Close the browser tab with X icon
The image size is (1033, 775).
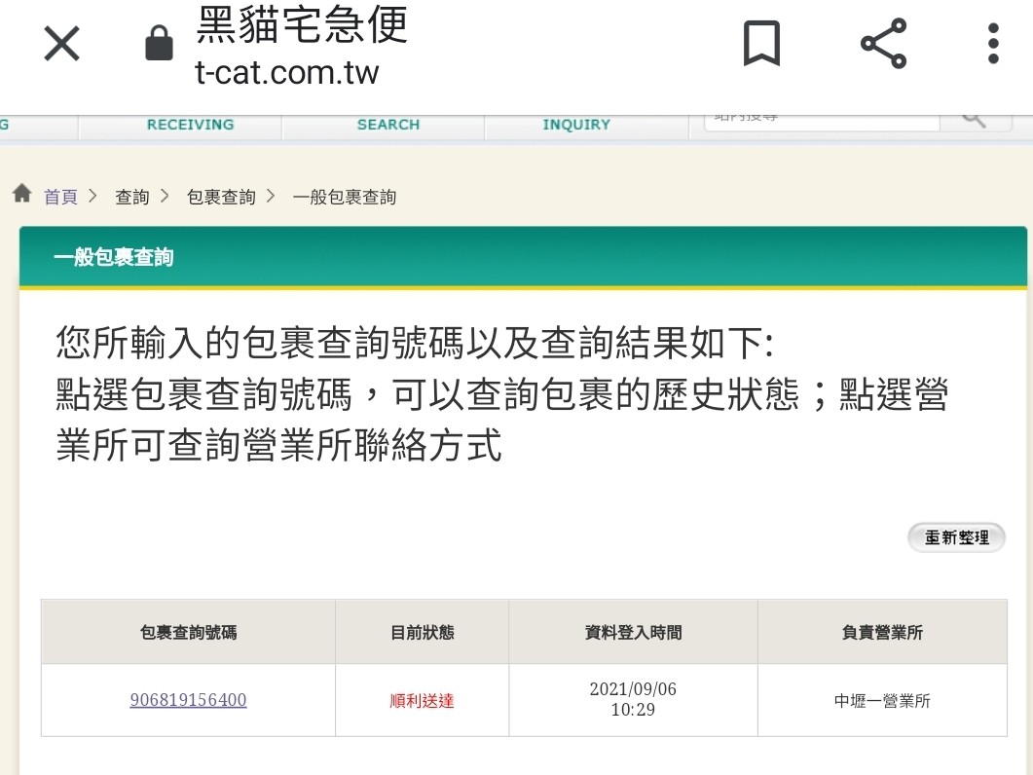coord(61,44)
